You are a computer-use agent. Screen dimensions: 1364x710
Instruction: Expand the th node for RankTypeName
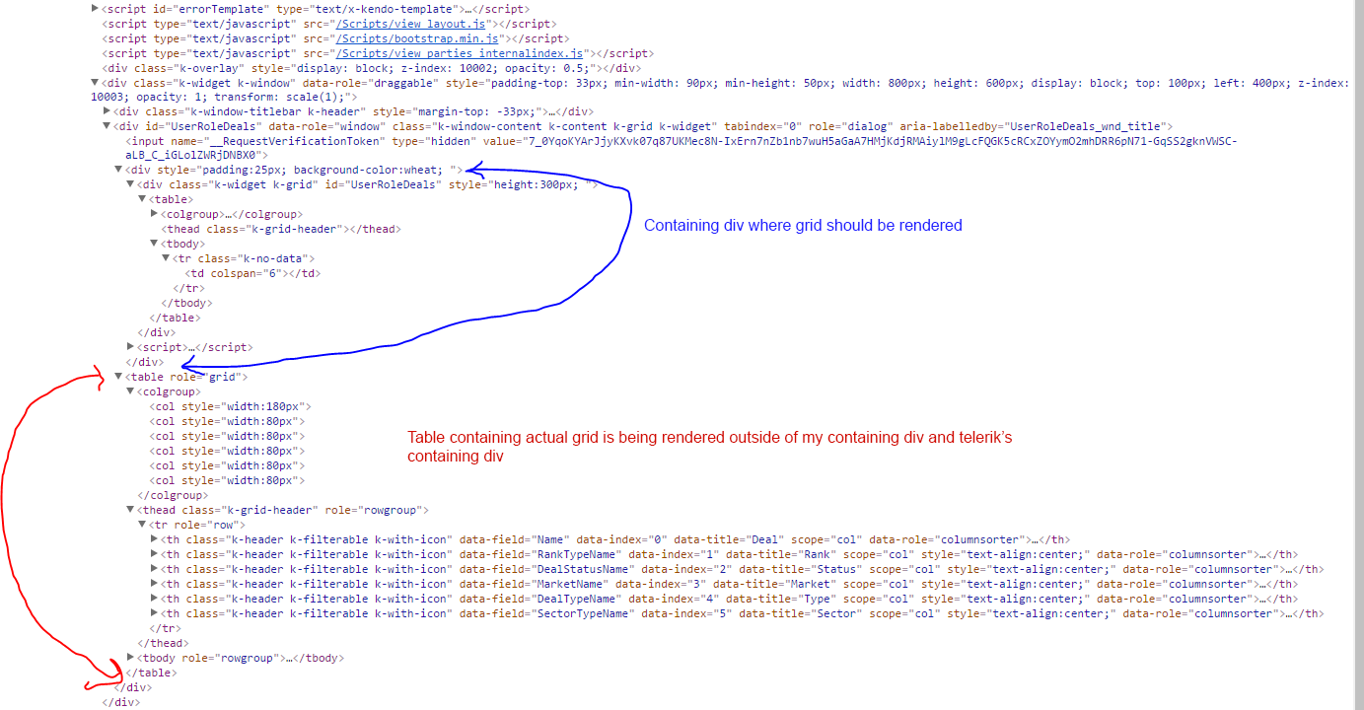click(154, 554)
